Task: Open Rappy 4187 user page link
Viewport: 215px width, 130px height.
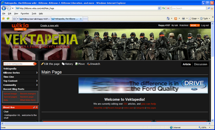Action: pos(164,25)
